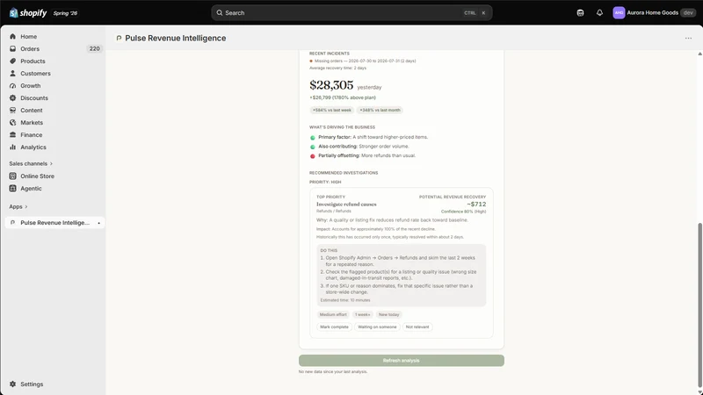
Task: Click Not relevant button
Action: point(417,327)
